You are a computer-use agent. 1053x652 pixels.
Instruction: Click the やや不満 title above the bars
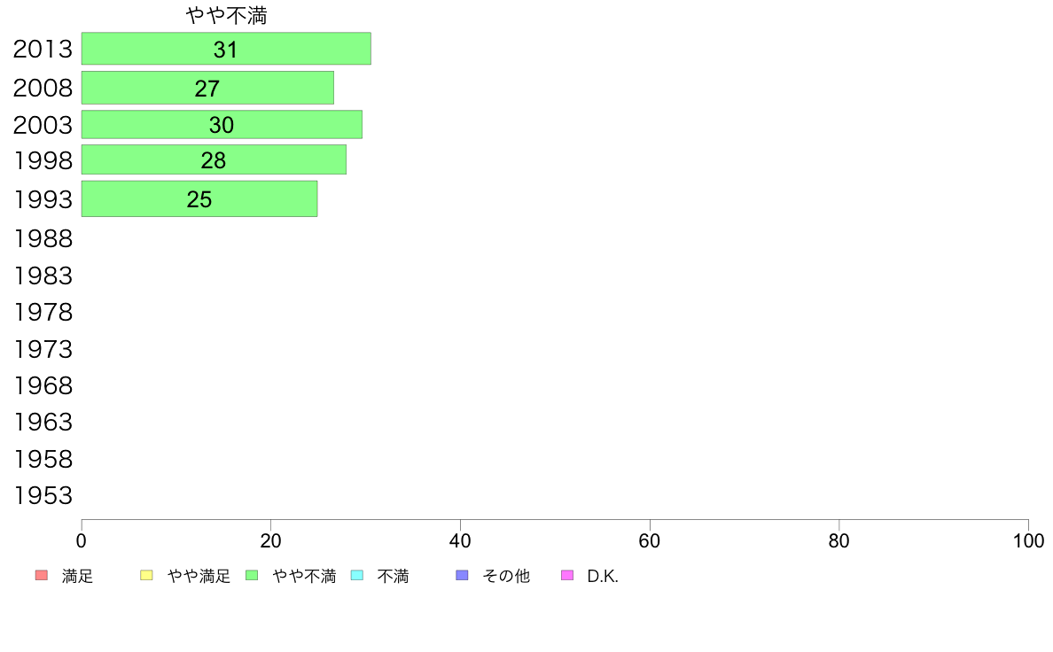pos(226,15)
